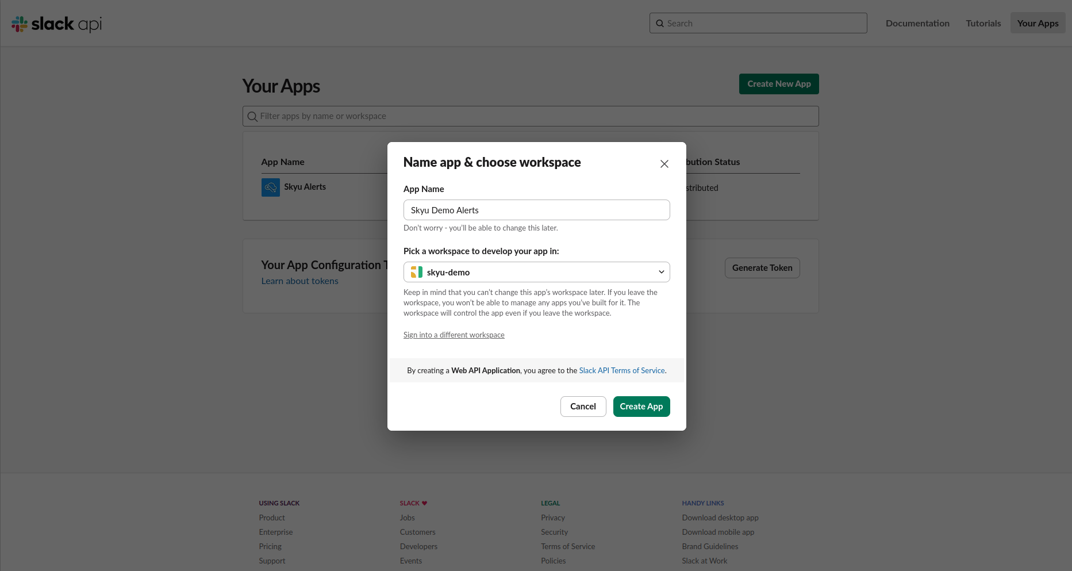Click the Slack API logo
1072x571 pixels.
click(56, 24)
